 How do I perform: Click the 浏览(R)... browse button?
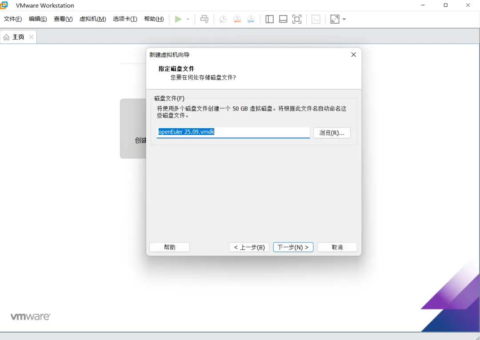point(332,133)
